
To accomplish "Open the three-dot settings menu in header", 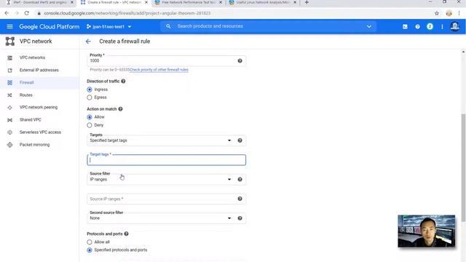I will click(442, 26).
